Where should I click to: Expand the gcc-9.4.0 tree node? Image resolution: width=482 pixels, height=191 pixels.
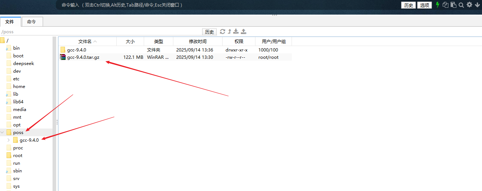point(9,140)
